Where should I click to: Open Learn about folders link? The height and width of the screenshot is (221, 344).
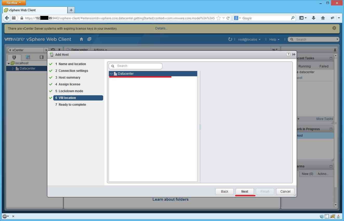170,199
